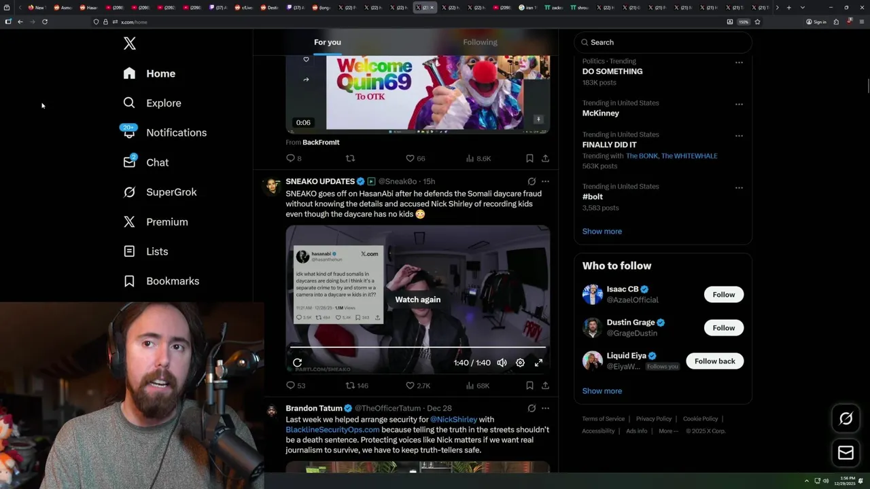Click Watch again on the video

(417, 300)
